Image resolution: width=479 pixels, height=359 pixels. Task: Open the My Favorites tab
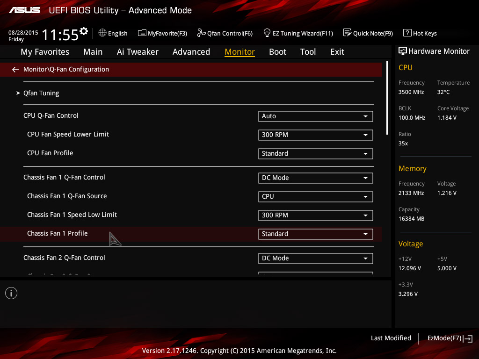click(45, 52)
